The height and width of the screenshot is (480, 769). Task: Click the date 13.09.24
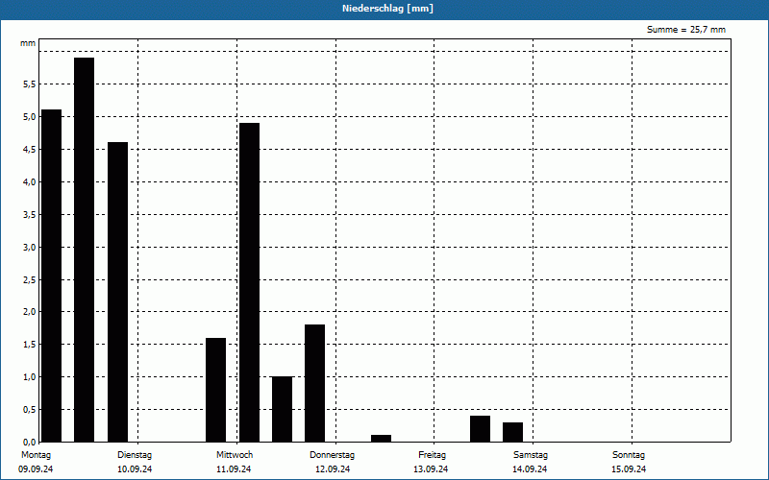(x=431, y=469)
